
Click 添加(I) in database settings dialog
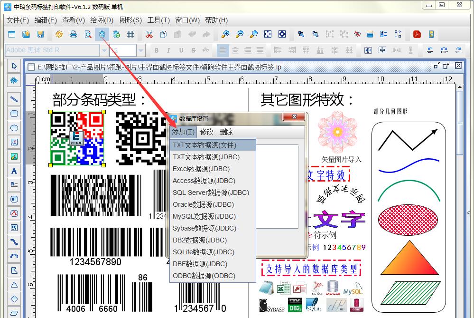click(183, 132)
